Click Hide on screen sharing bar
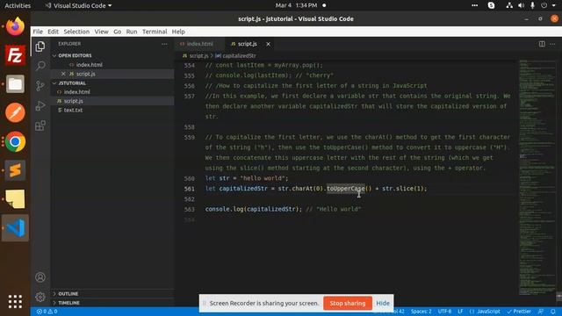The image size is (562, 316). click(x=383, y=303)
